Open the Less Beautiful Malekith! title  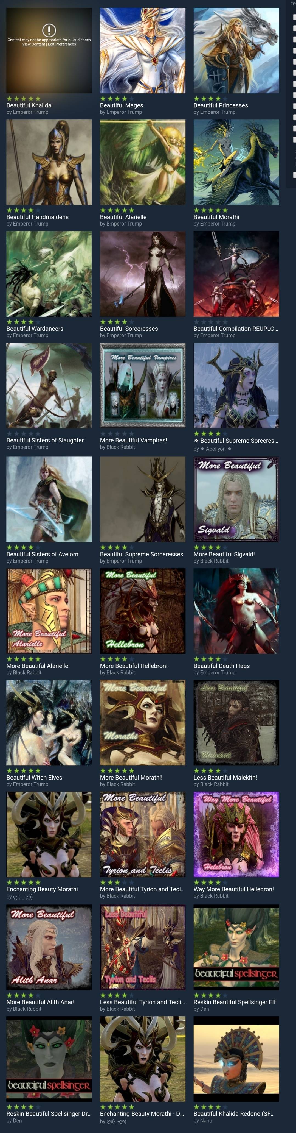point(225,778)
